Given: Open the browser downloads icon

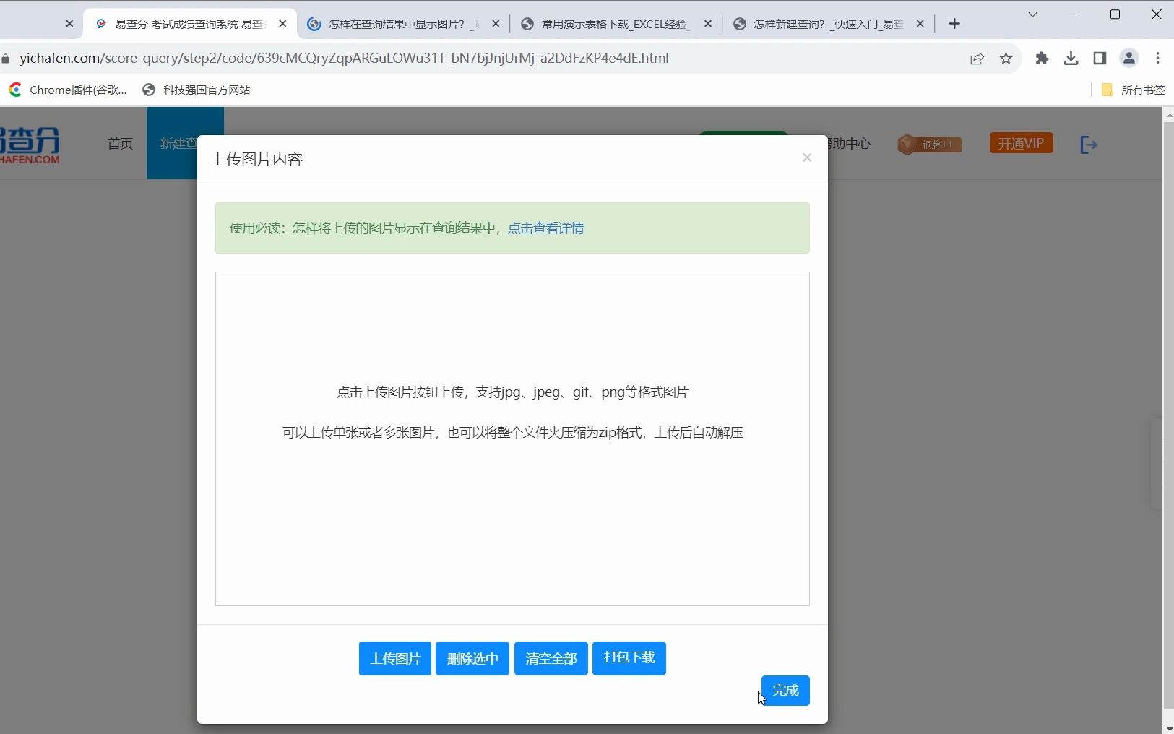Looking at the screenshot, I should coord(1071,59).
